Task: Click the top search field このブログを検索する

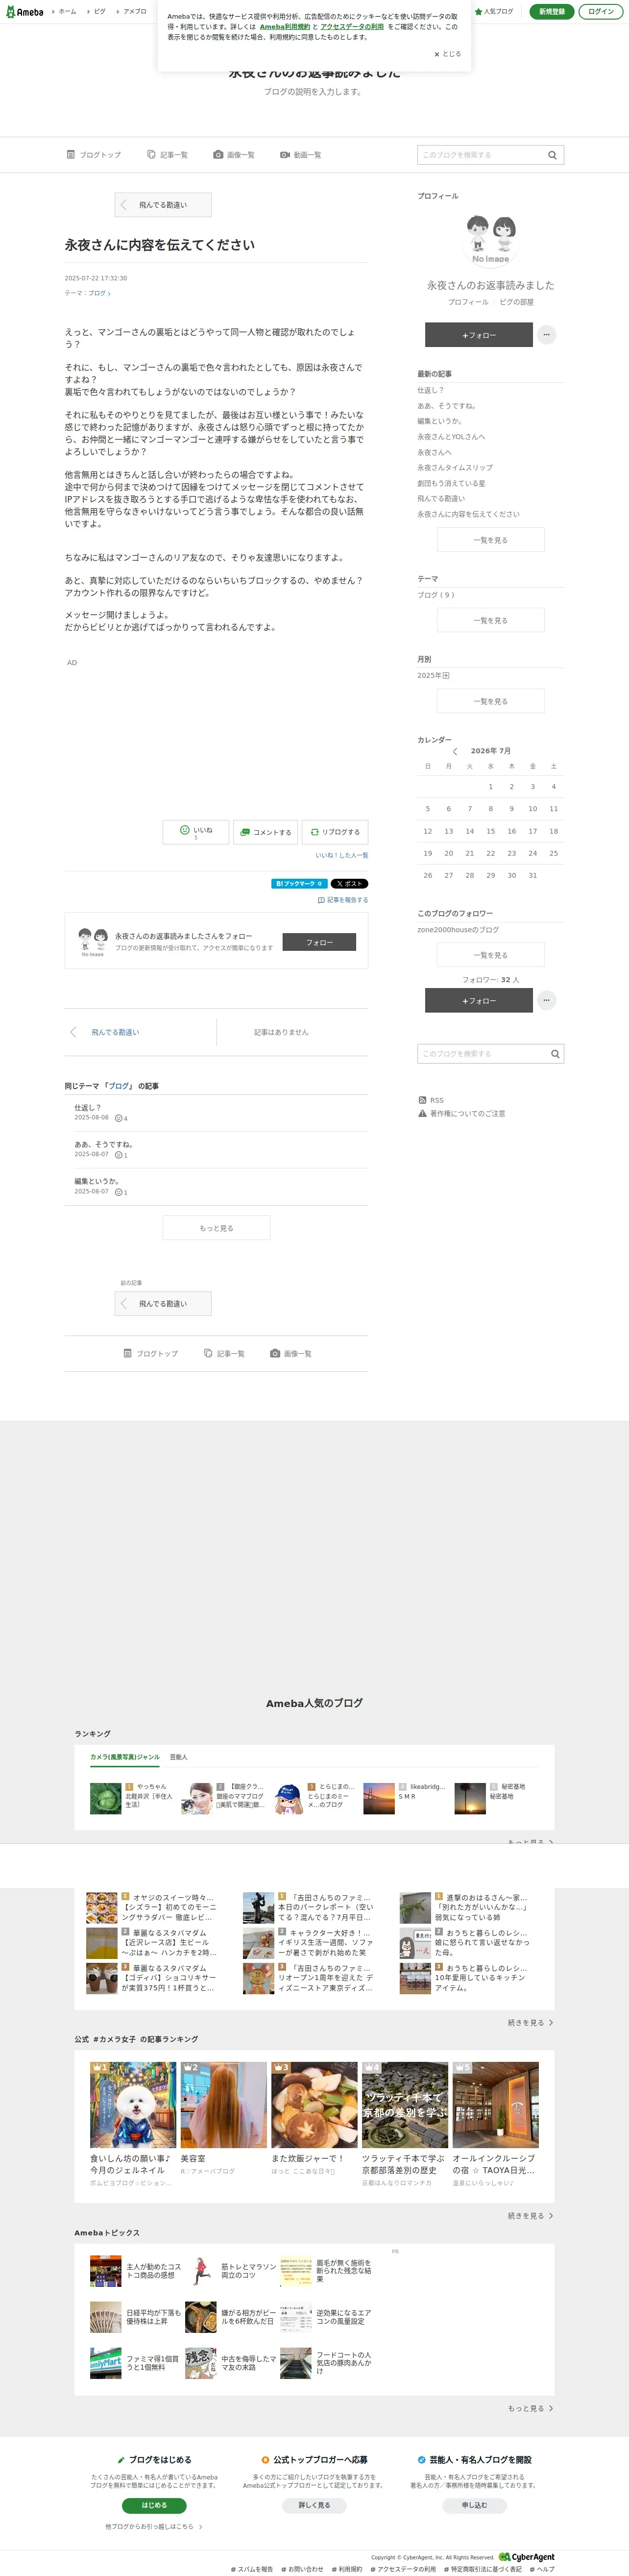Action: (480, 155)
